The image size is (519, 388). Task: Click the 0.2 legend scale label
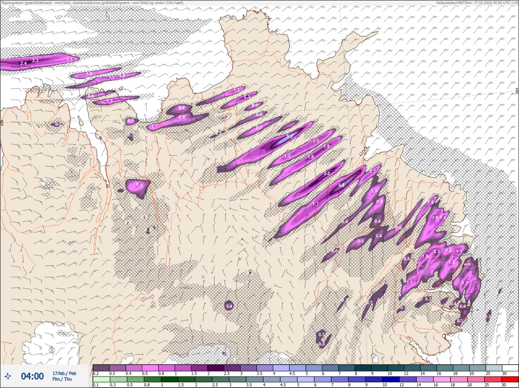point(96,373)
